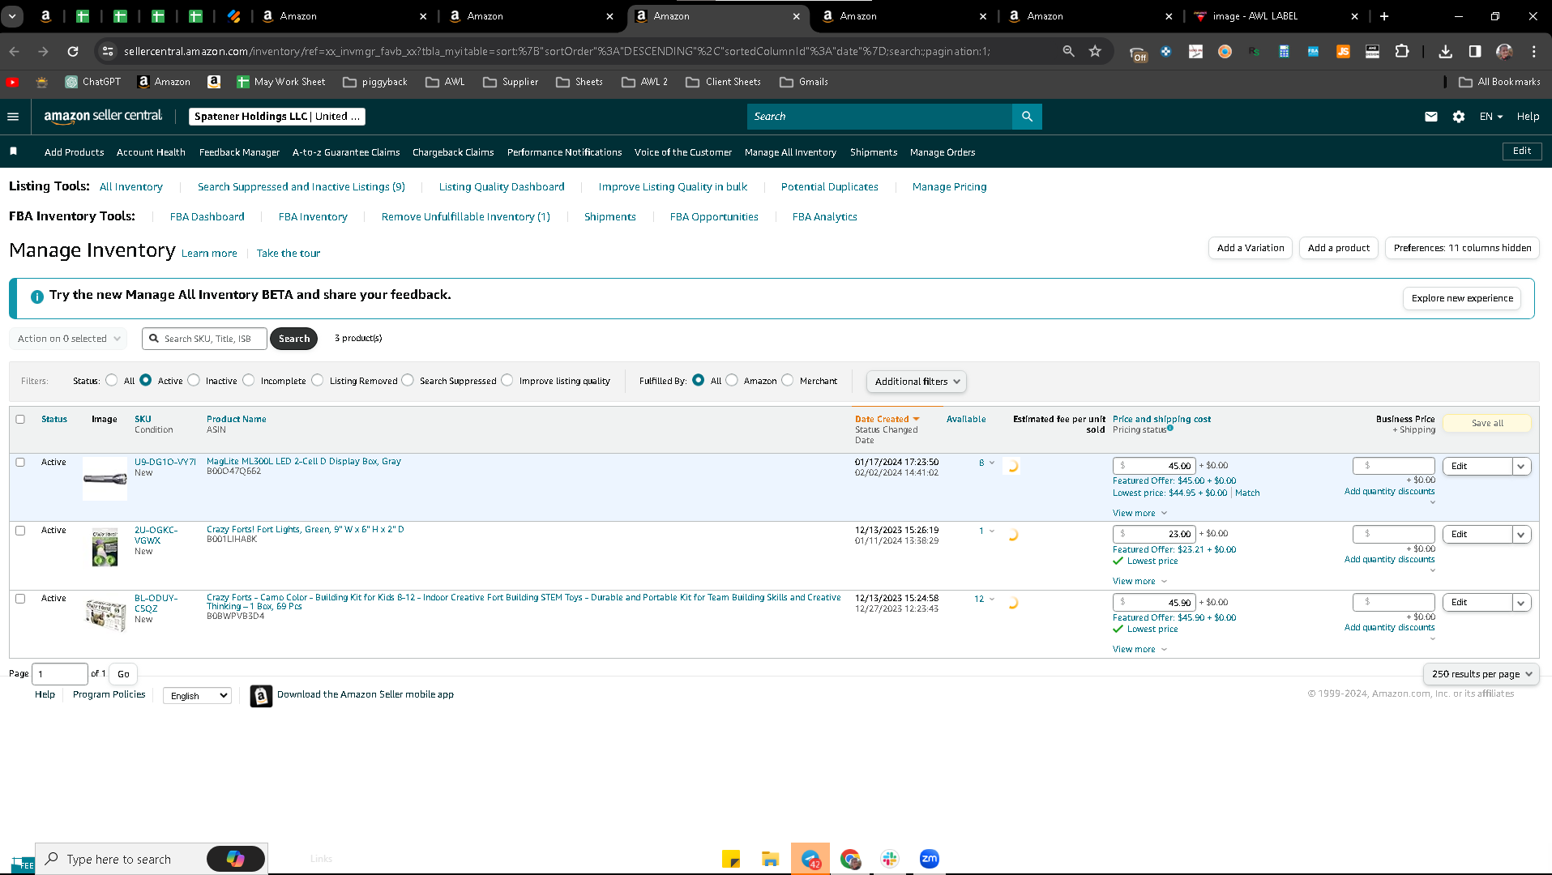Screen dimensions: 1552x875
Task: Click the Add a product button
Action: tap(1339, 248)
